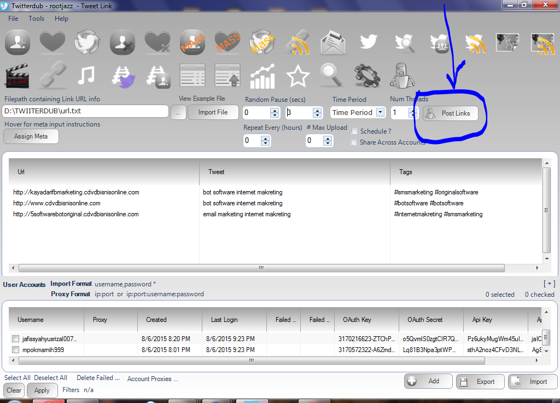Open the Mass Retweet icon
The height and width of the screenshot is (403, 560).
(x=262, y=42)
